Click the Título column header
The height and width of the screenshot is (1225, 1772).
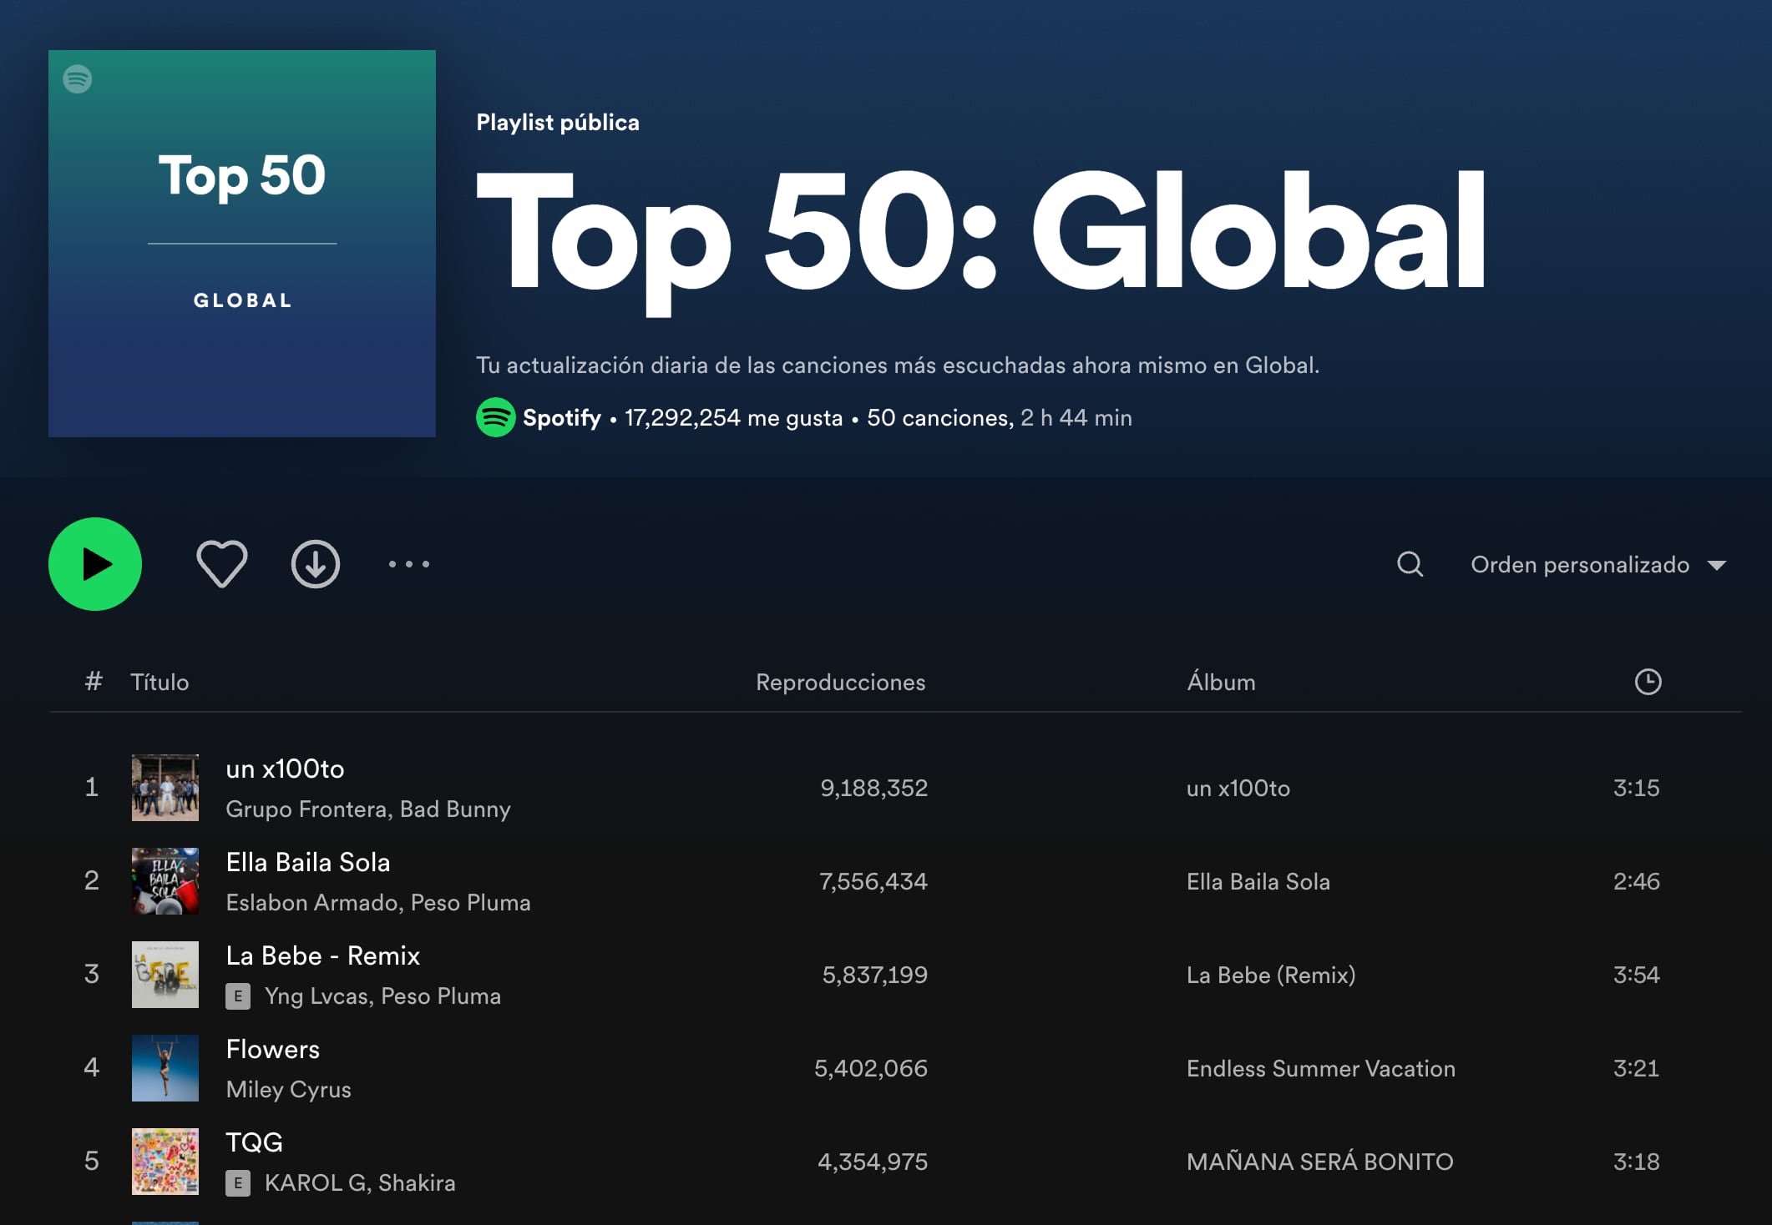point(159,682)
